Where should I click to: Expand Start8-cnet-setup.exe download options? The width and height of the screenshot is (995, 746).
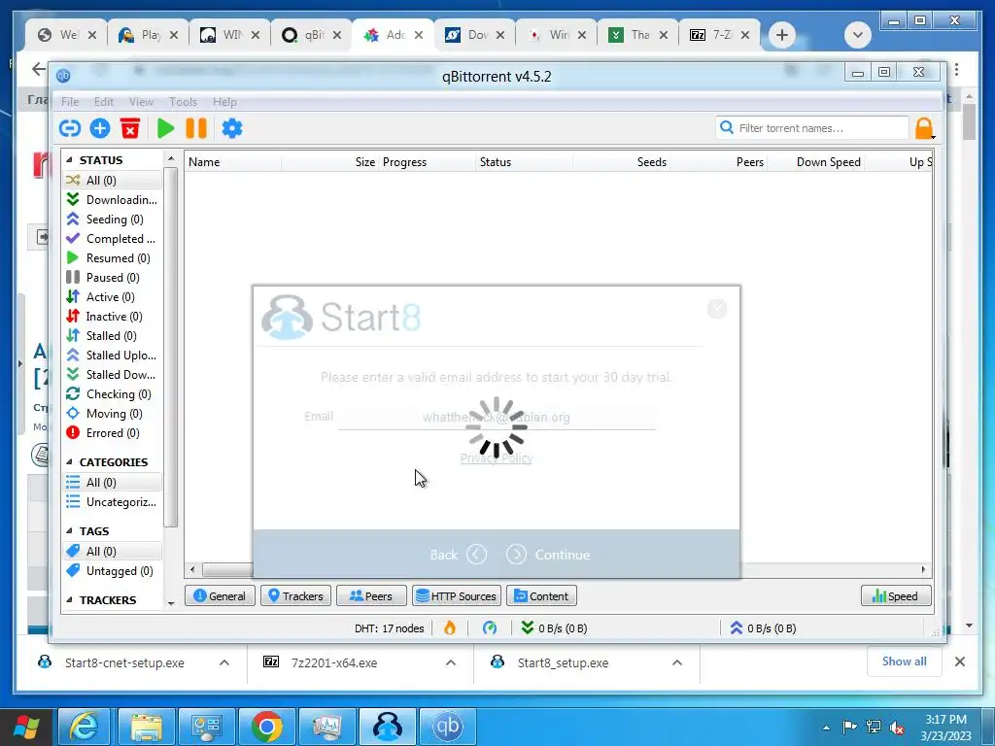[x=224, y=662]
